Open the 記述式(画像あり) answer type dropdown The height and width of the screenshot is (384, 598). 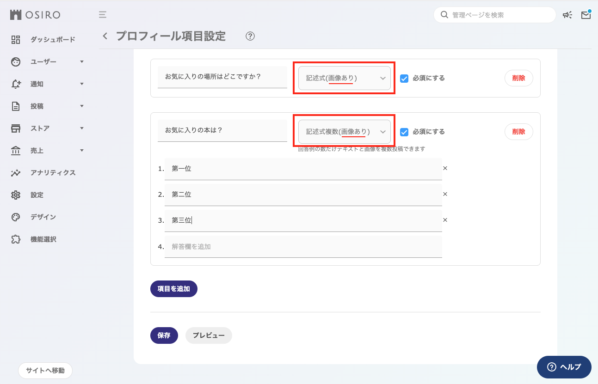tap(345, 78)
